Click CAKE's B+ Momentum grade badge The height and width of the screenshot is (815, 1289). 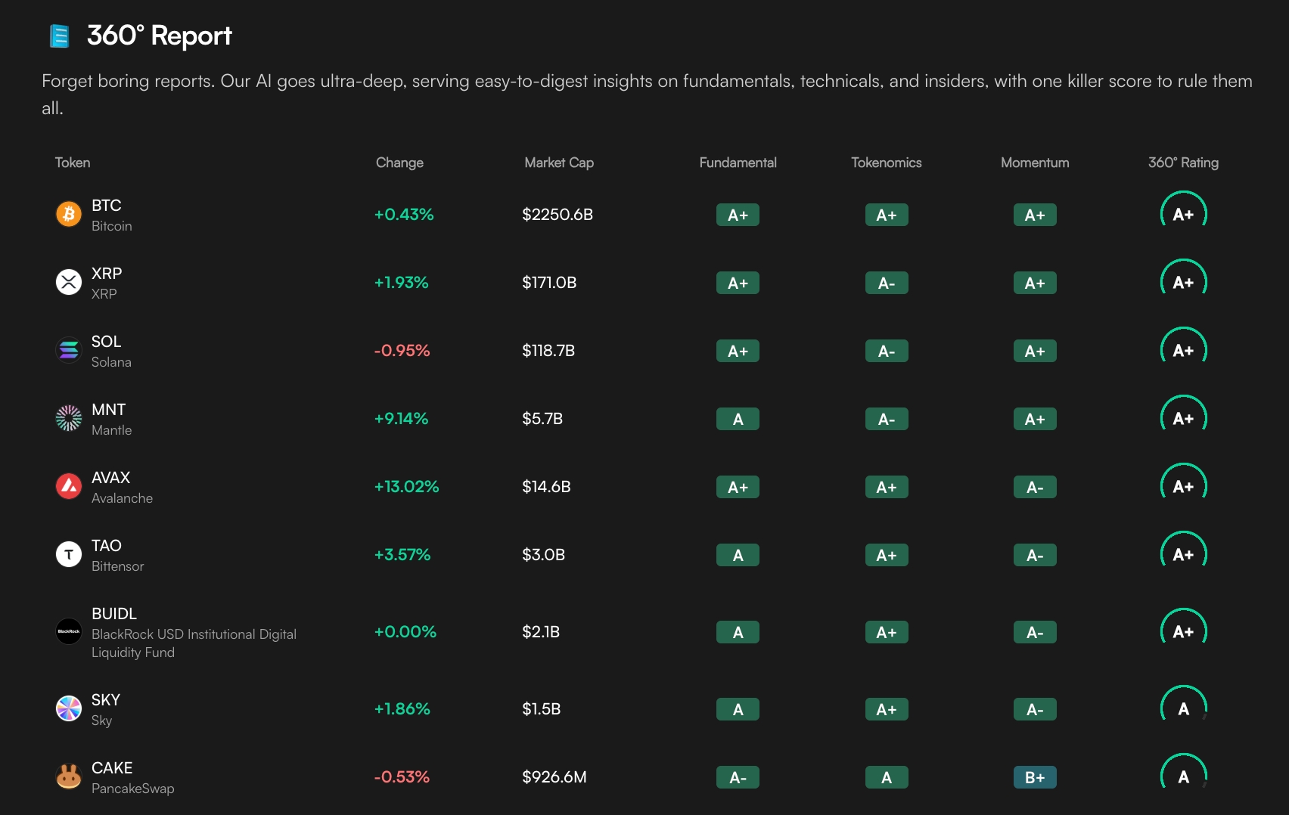pos(1034,777)
